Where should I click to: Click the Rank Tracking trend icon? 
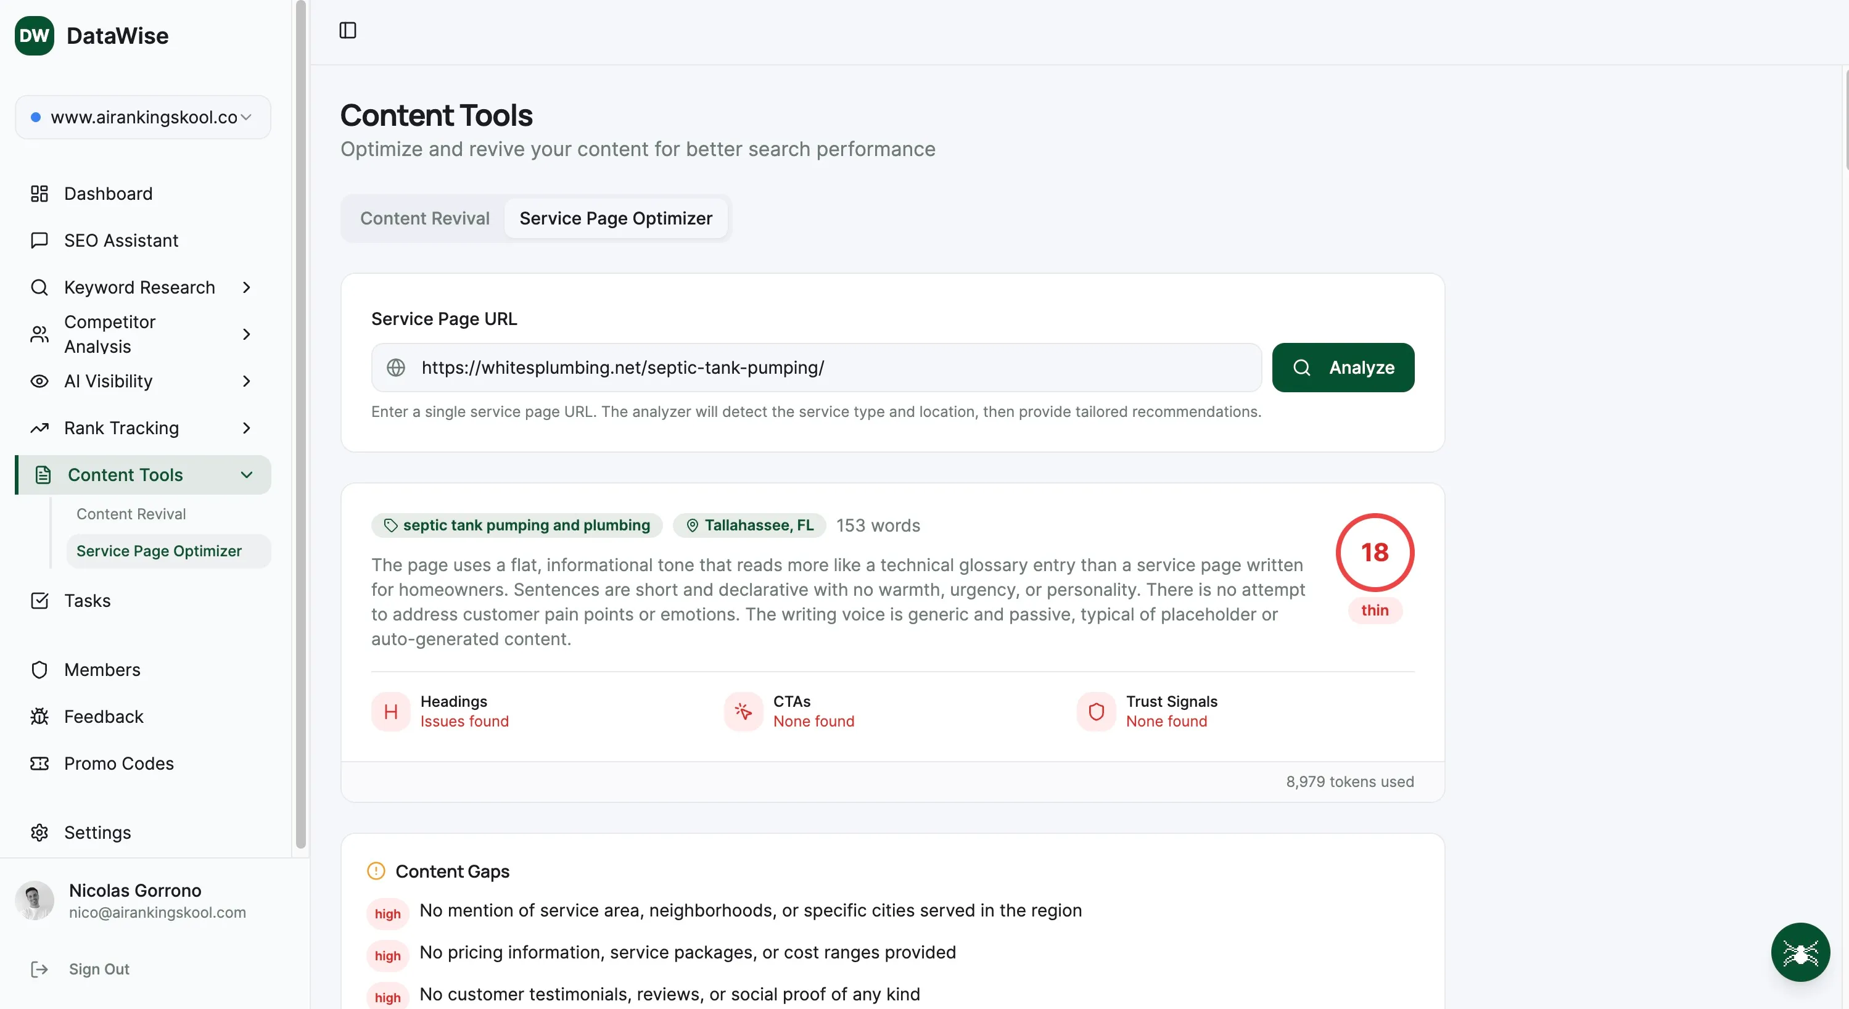[x=39, y=427]
